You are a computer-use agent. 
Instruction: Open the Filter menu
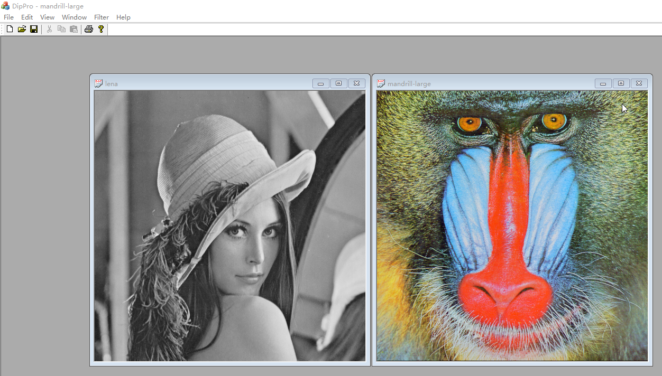click(102, 17)
